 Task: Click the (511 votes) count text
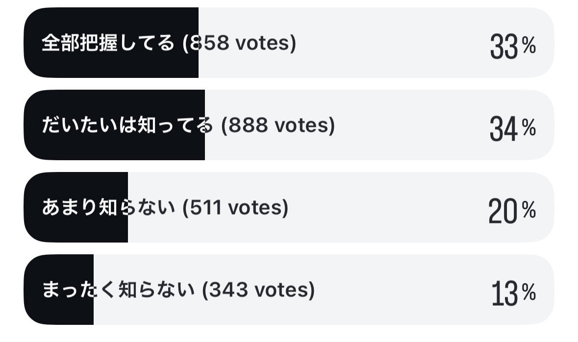pos(235,208)
